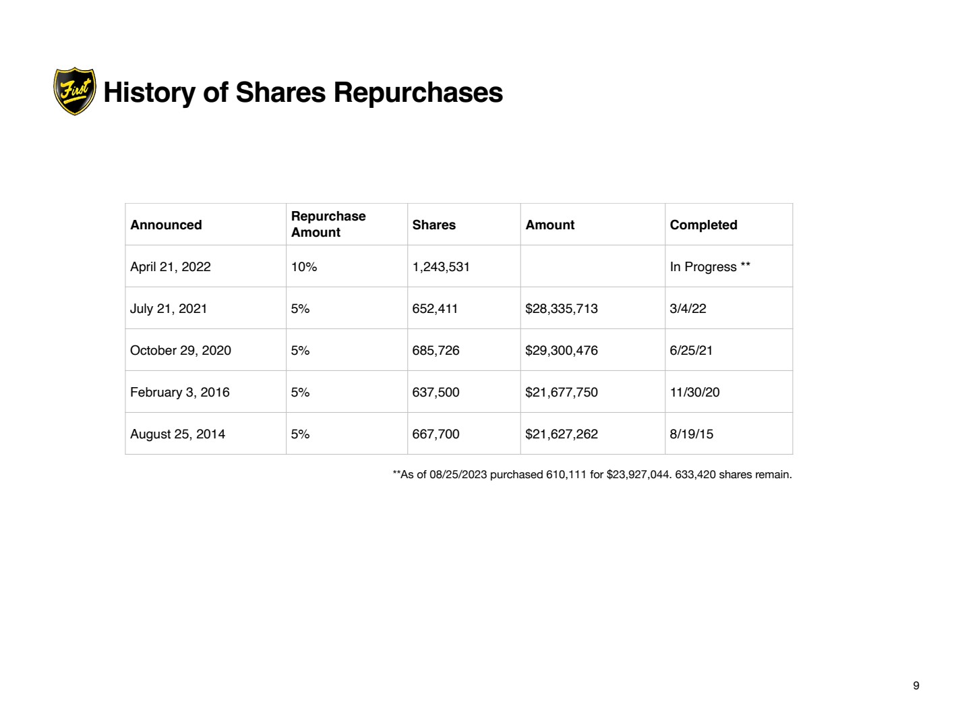The height and width of the screenshot is (719, 958).
Task: Click the First shield logo
Action: tap(74, 91)
